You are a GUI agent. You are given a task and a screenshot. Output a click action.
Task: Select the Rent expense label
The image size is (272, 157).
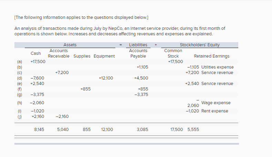(215, 111)
